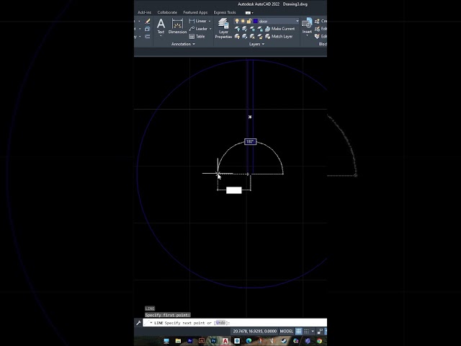
Task: Toggle the ribbon minimize state button
Action: click(x=248, y=13)
